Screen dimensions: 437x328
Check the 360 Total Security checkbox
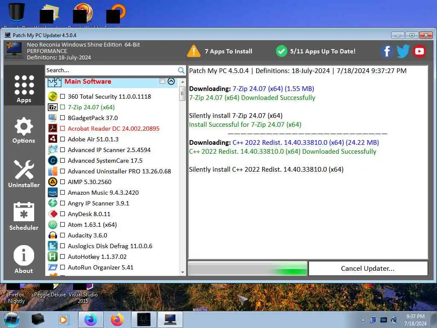pos(63,97)
